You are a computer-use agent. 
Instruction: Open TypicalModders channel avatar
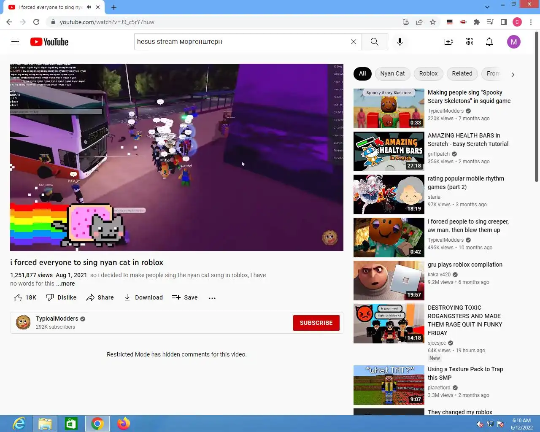coord(23,323)
